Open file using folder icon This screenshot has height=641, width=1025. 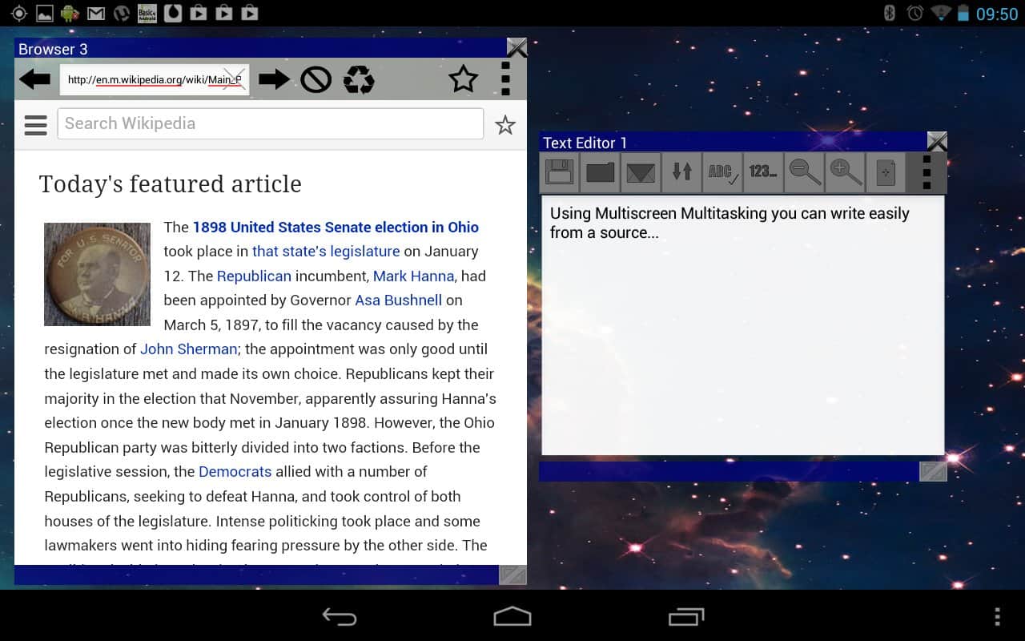(600, 172)
